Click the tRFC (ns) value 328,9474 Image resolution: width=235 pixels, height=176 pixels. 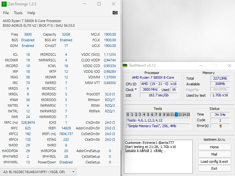[x=28, y=122]
